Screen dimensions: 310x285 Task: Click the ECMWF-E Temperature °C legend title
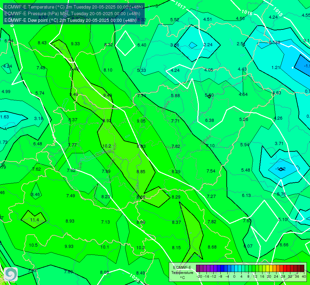[x=182, y=273]
